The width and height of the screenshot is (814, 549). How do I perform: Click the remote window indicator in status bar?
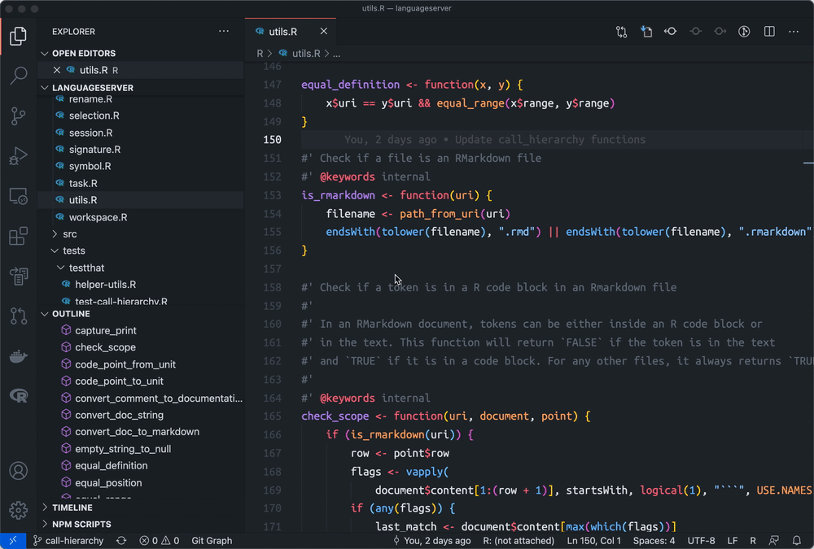[x=13, y=541]
